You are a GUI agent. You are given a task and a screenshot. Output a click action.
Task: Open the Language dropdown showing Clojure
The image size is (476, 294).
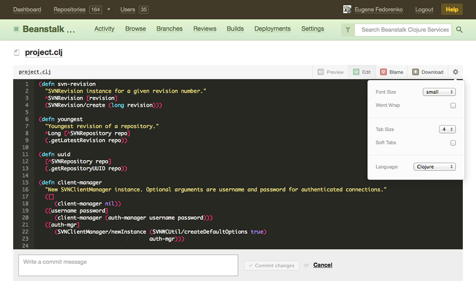pos(434,166)
